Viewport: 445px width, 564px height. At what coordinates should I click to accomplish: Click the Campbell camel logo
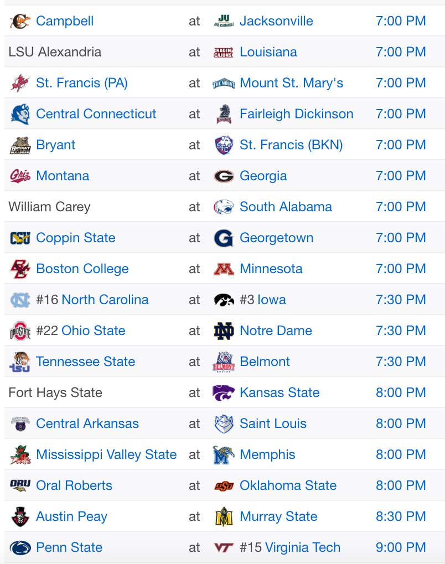coord(20,21)
